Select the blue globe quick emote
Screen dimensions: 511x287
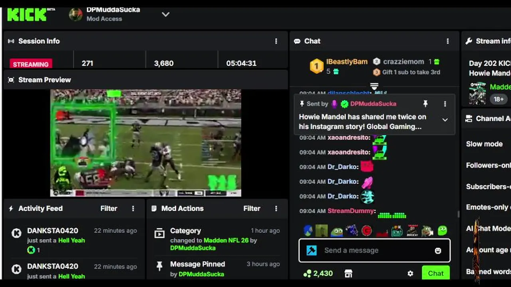(x=308, y=230)
